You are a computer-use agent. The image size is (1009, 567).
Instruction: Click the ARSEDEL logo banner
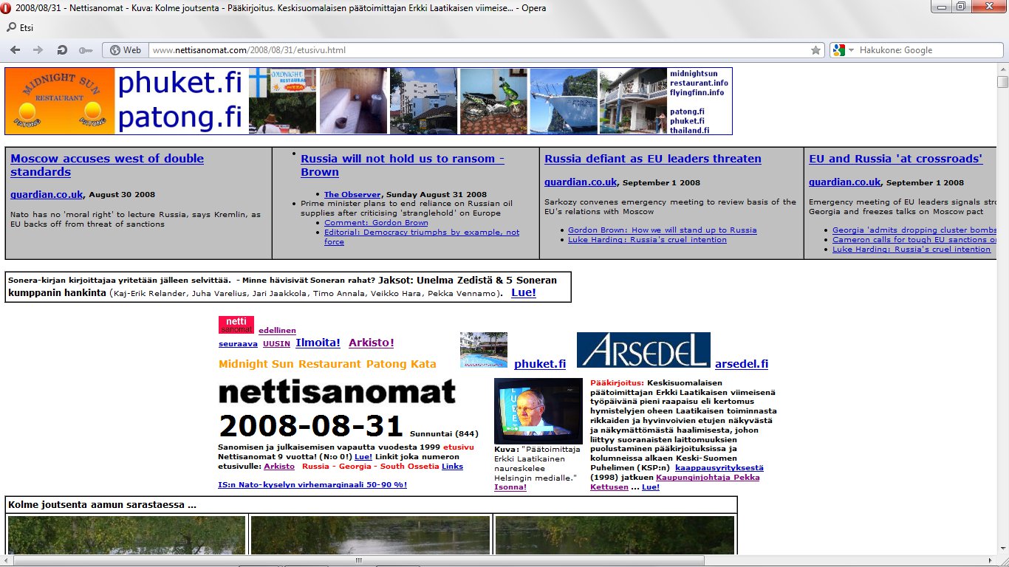point(643,350)
